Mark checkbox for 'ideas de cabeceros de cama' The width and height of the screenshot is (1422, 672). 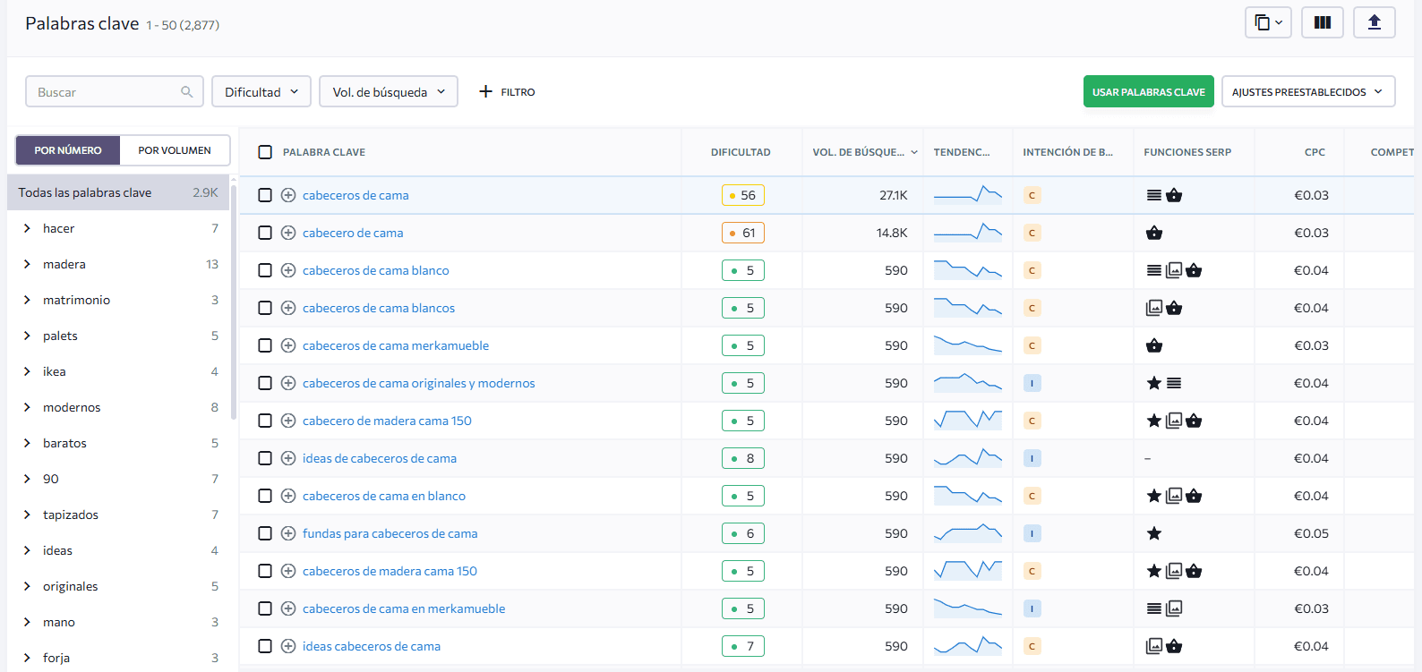[x=265, y=458]
